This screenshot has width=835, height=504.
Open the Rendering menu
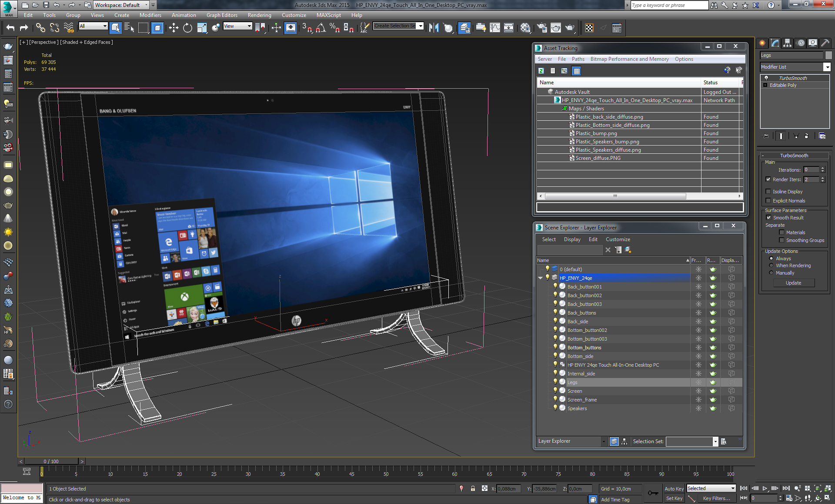[259, 15]
